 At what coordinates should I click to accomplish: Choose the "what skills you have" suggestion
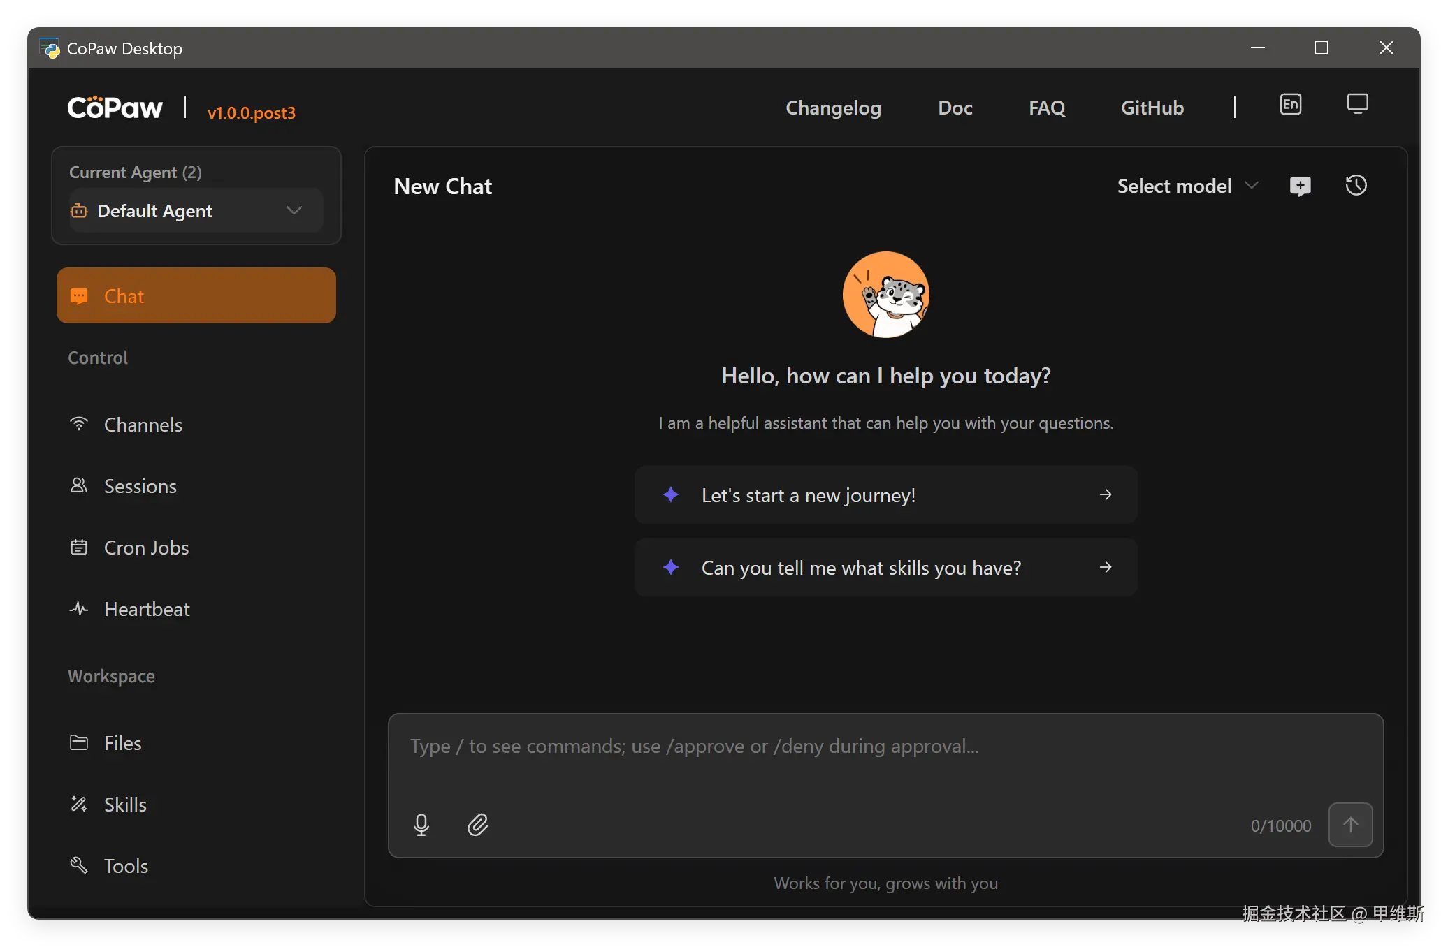[885, 568]
